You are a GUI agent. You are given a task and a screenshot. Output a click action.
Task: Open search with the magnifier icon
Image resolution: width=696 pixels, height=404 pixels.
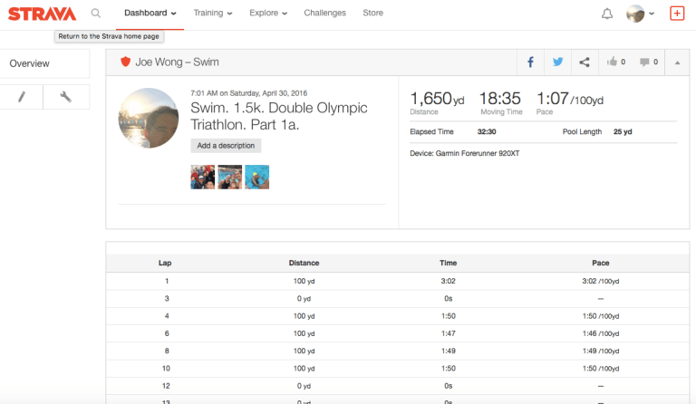[x=96, y=14]
